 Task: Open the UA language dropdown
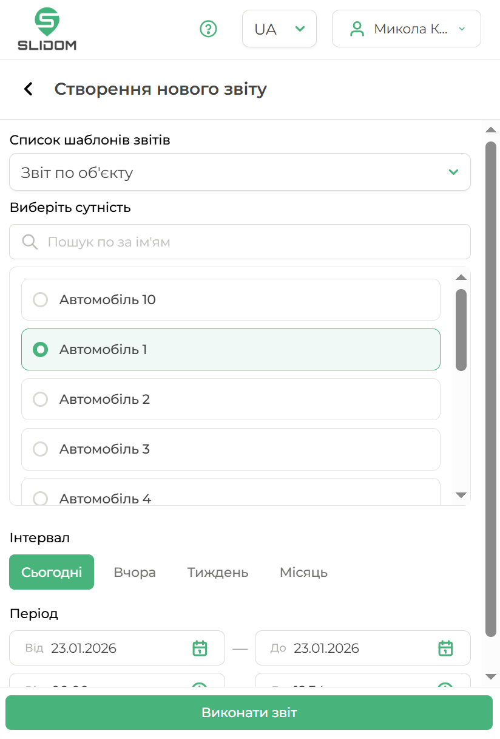[x=279, y=29]
